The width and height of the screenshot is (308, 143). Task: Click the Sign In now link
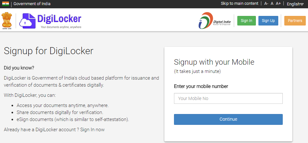tap(92, 130)
